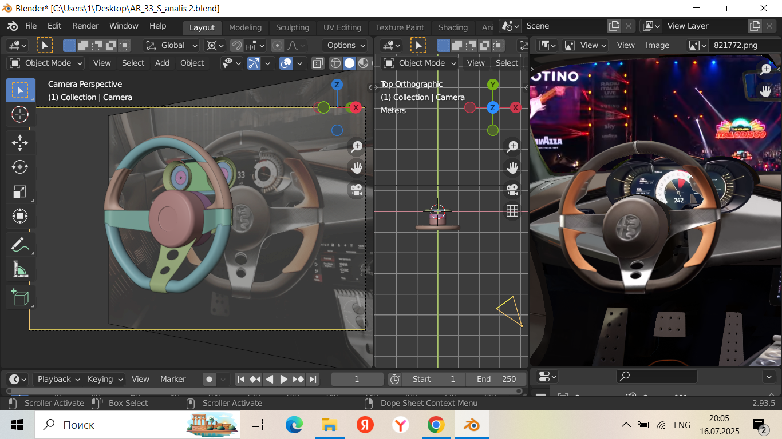
Task: Toggle the viewport overlays button
Action: tap(286, 63)
